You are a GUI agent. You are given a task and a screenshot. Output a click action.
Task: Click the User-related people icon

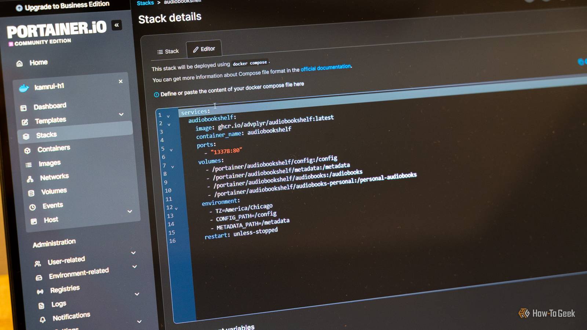pyautogui.click(x=37, y=264)
